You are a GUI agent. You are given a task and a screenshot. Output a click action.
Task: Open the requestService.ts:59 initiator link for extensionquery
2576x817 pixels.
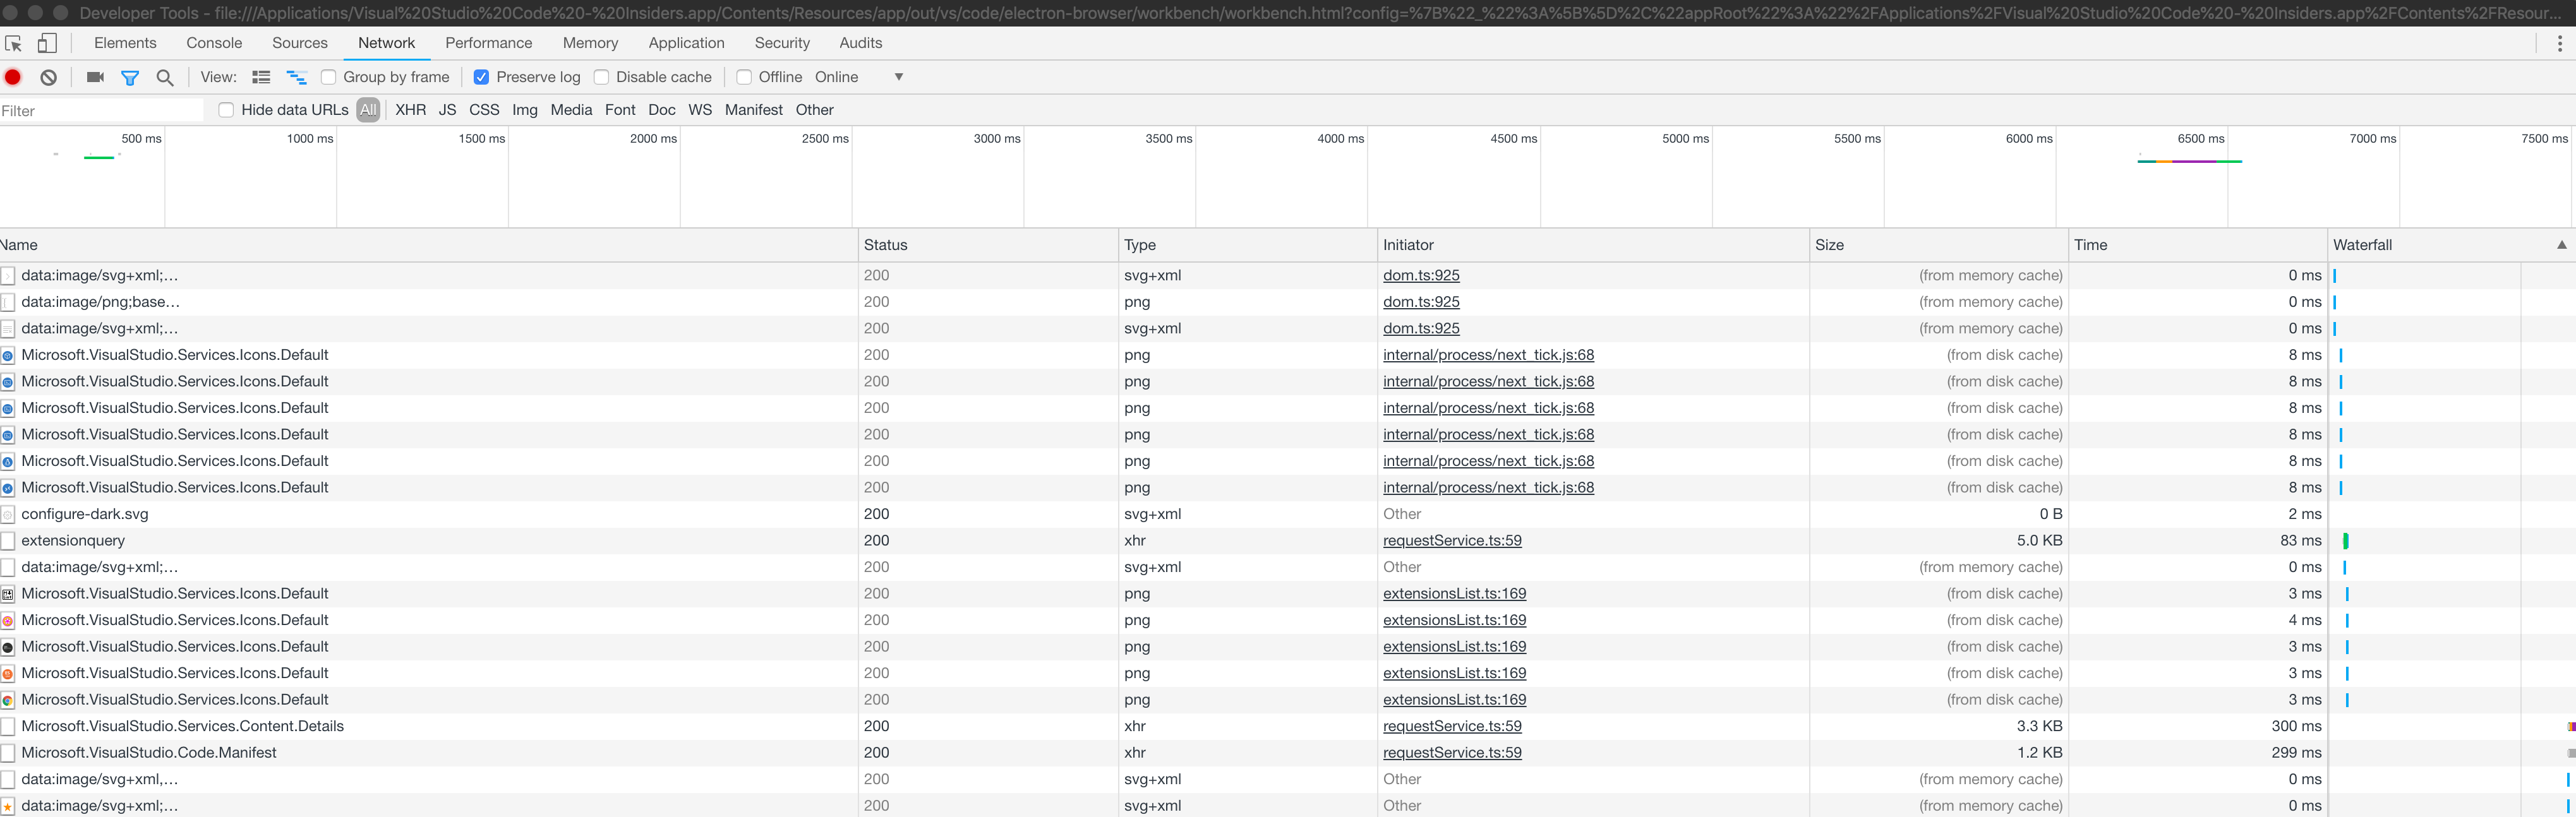click(1451, 541)
